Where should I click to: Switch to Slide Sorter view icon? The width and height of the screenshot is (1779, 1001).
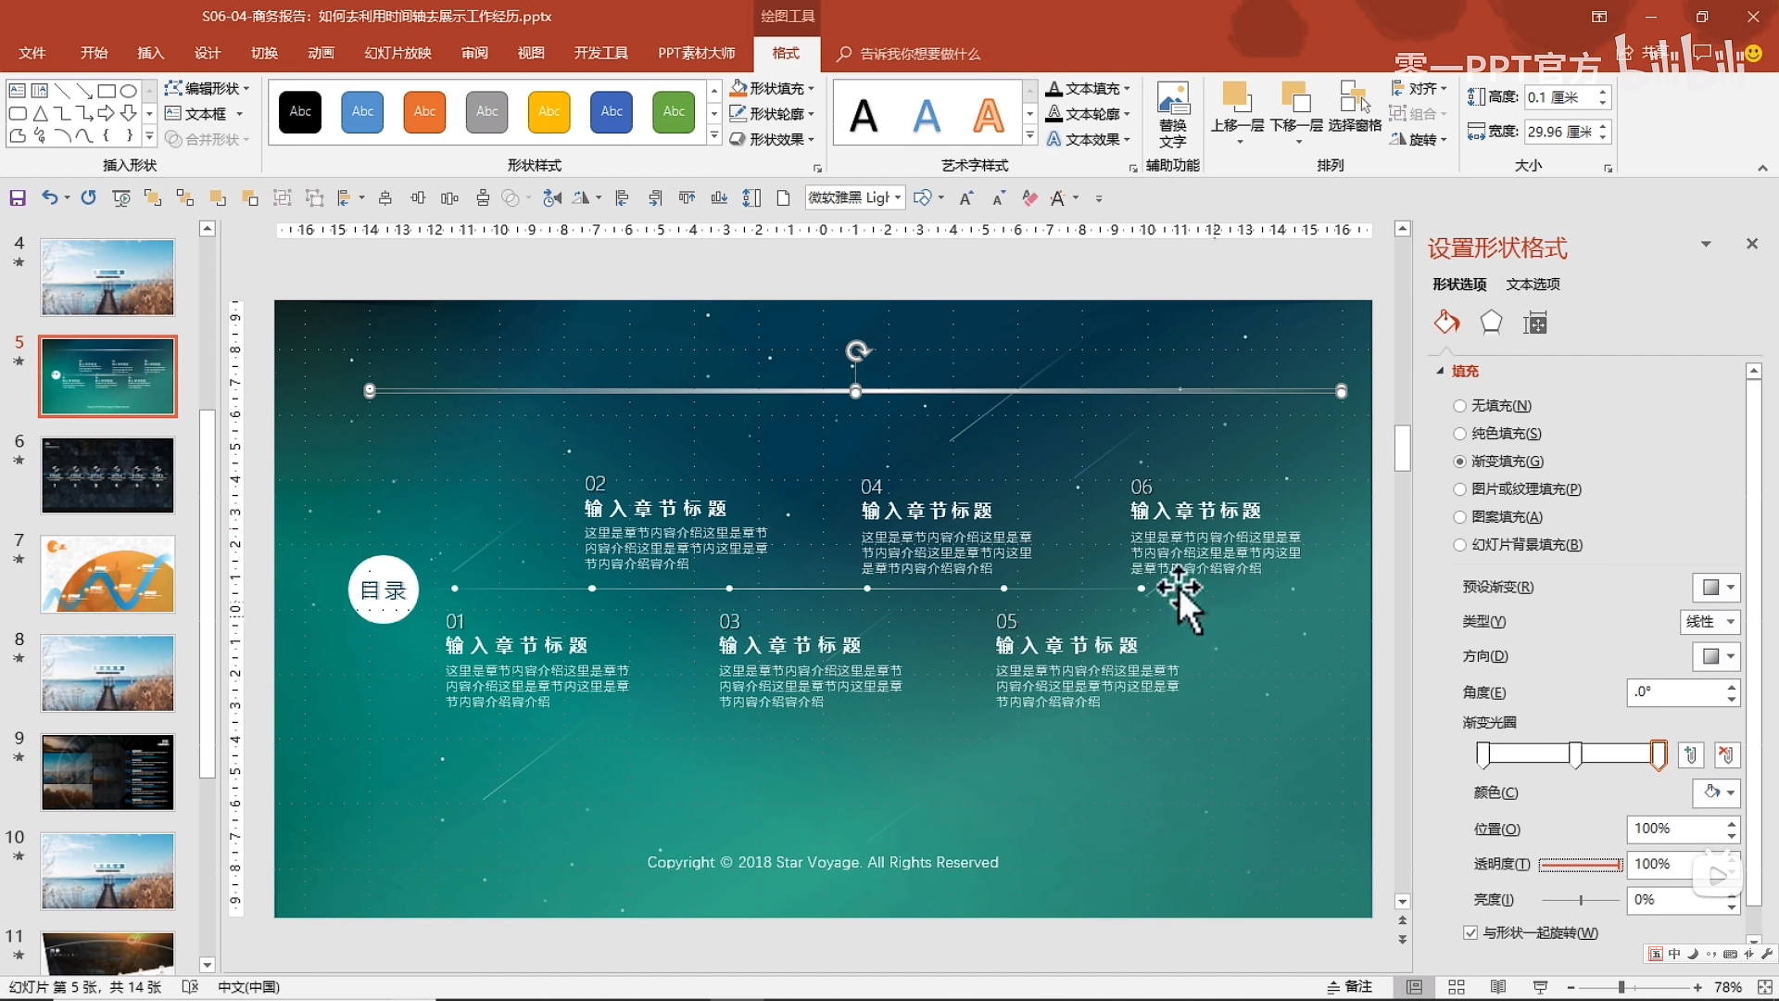[x=1457, y=987]
